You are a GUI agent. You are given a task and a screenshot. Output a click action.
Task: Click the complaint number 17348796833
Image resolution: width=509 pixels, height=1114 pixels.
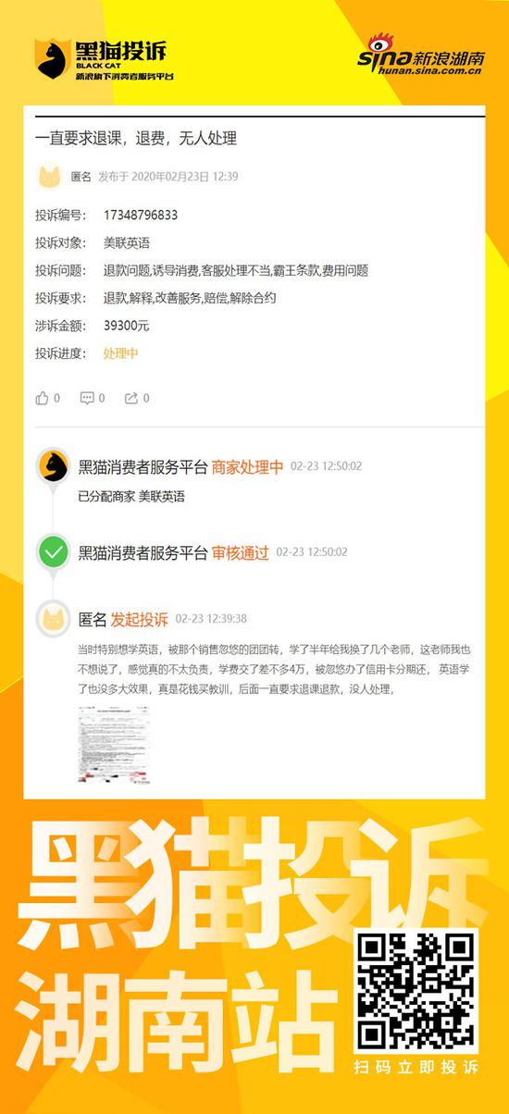(140, 216)
